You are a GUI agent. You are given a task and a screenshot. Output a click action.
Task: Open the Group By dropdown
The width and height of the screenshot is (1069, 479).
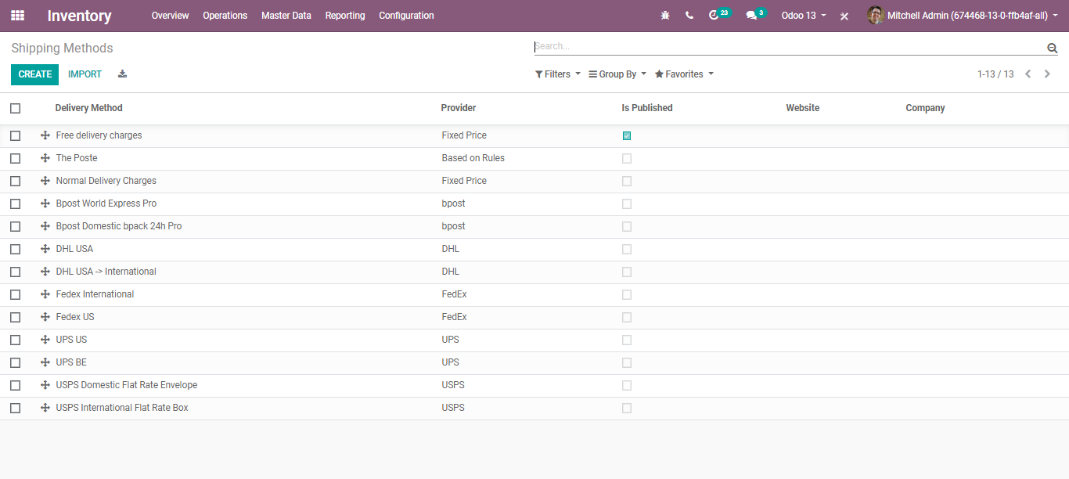point(617,74)
